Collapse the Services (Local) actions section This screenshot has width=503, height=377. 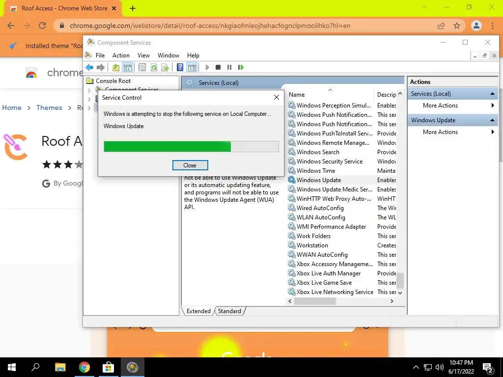pyautogui.click(x=492, y=94)
